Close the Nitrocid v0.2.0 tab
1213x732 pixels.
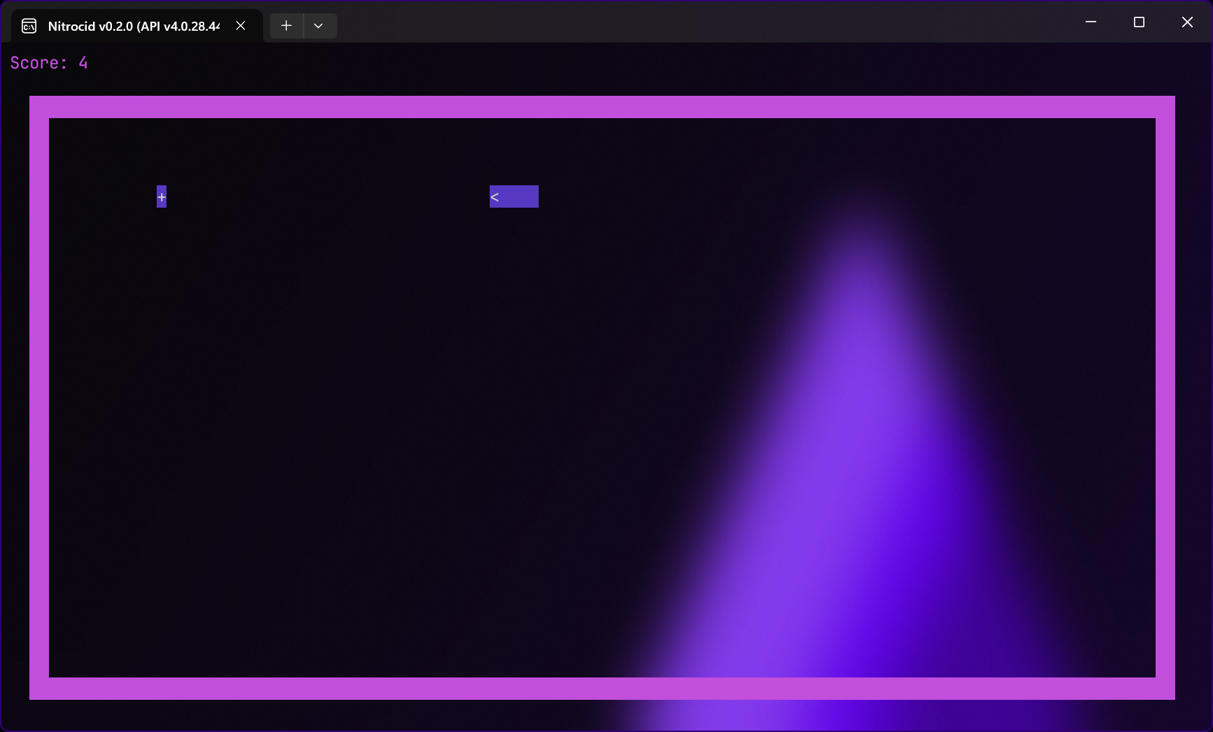[x=241, y=26]
